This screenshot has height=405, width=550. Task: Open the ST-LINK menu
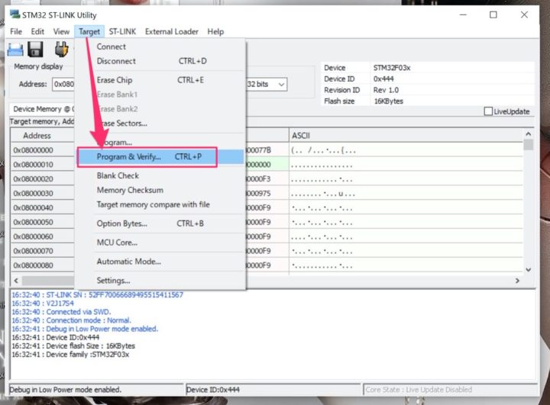coord(122,31)
